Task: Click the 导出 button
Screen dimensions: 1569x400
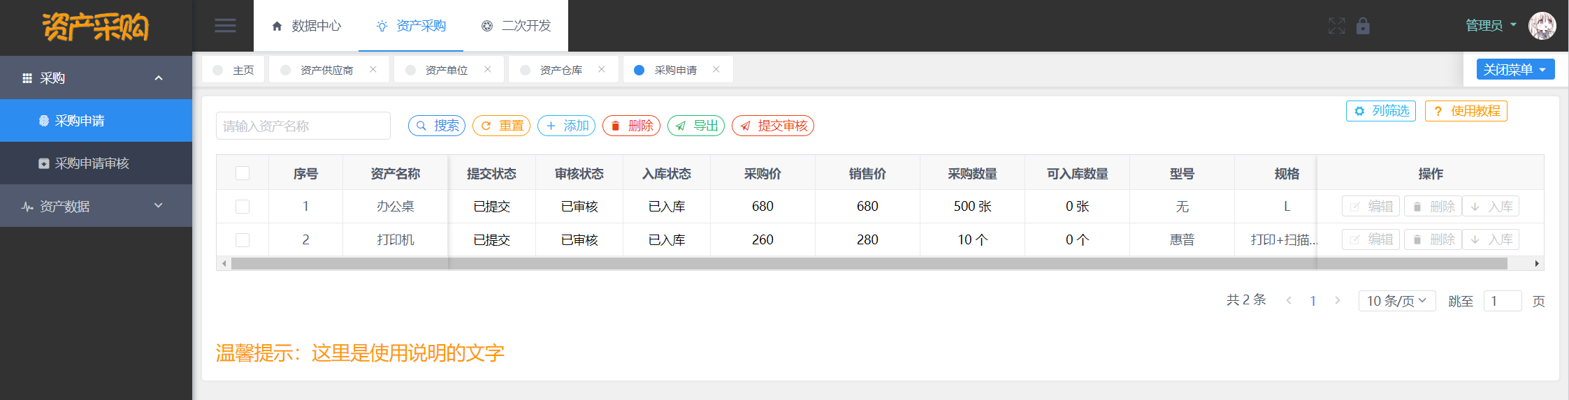Action: pyautogui.click(x=696, y=126)
